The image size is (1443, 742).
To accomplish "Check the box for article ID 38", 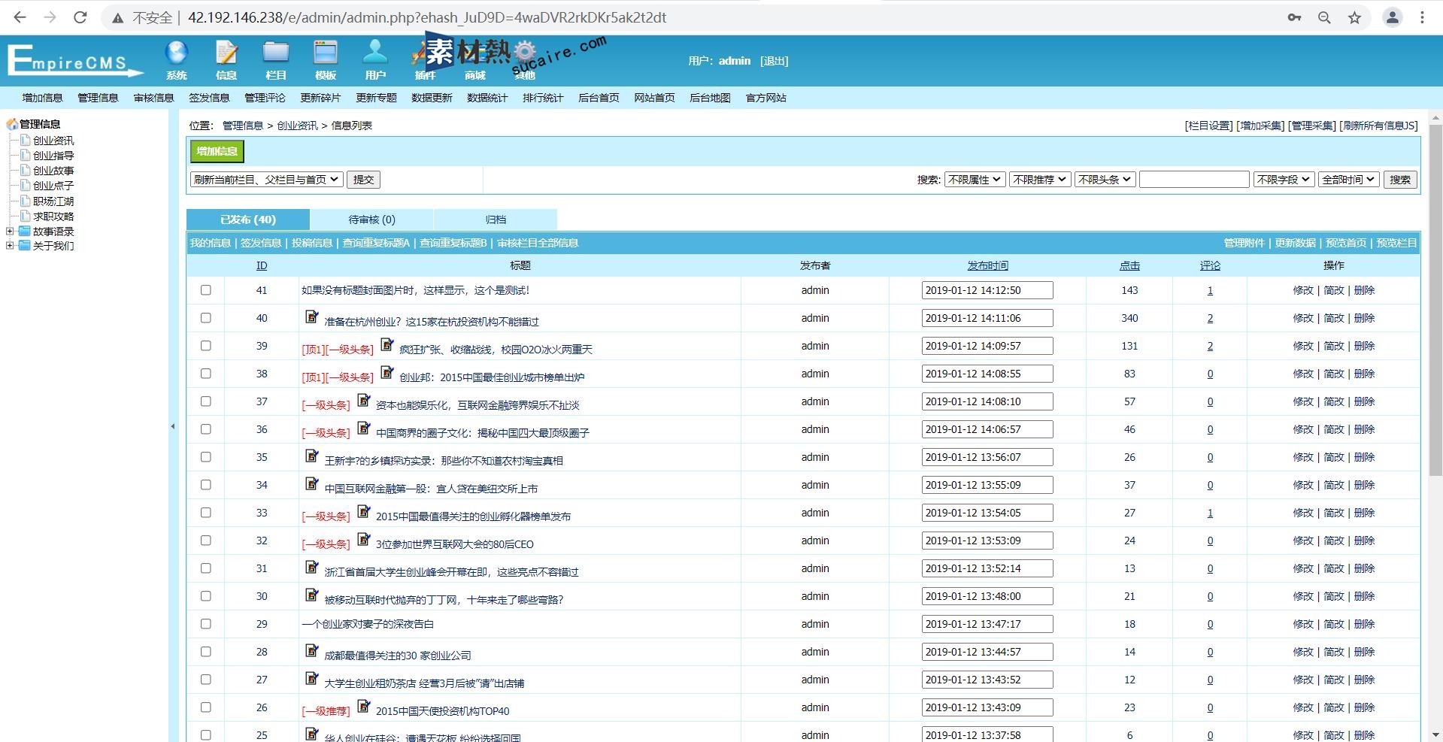I will pyautogui.click(x=206, y=374).
